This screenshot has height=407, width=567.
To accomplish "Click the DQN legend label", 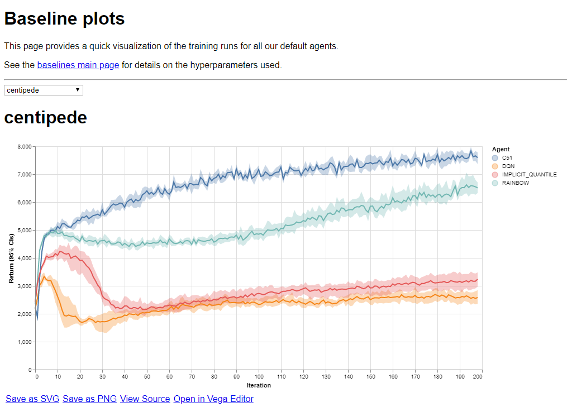I will (x=508, y=166).
